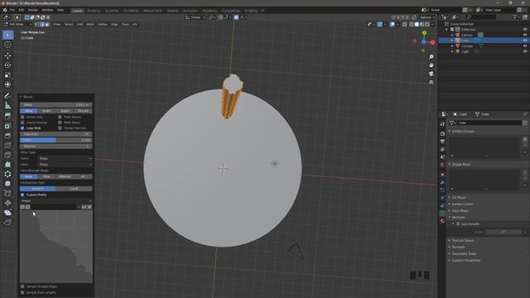The height and width of the screenshot is (298, 530).
Task: Expand the UV Maps panel
Action: click(450, 197)
